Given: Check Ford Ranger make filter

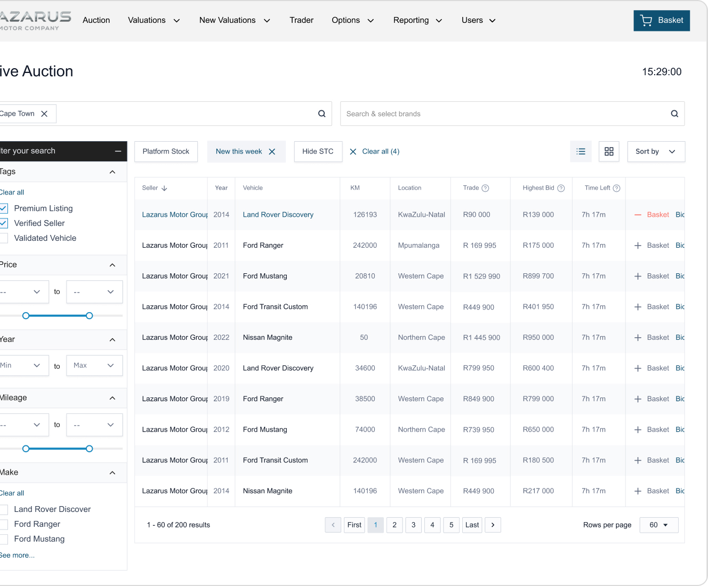Looking at the screenshot, I should click(4, 524).
